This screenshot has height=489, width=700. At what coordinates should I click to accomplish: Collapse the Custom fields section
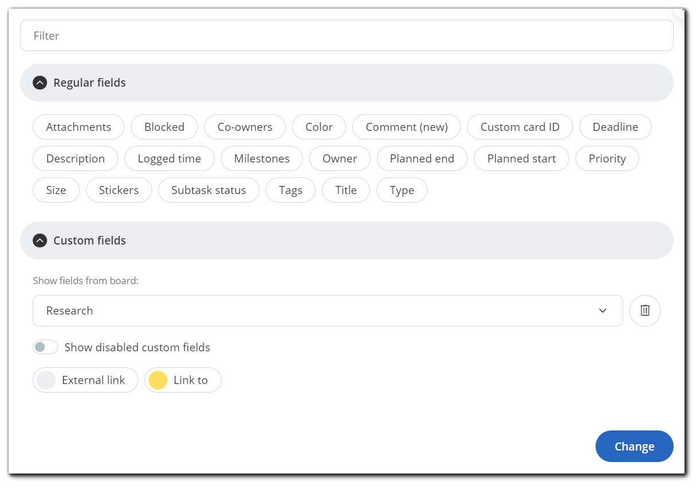tap(40, 240)
